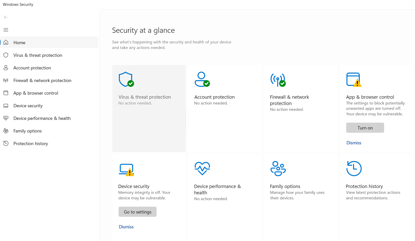Click the shield icon in sidebar
Viewport: 415px width, 241px height.
point(6,55)
